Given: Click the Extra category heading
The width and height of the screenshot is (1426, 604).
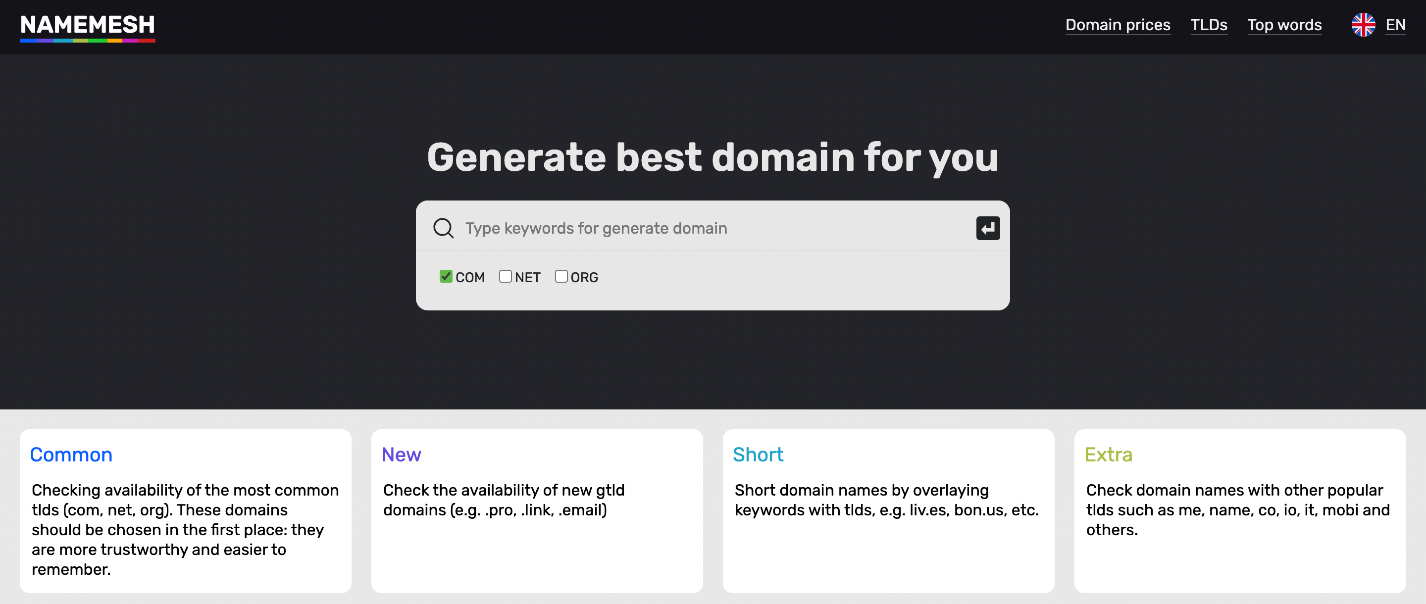Looking at the screenshot, I should 1108,454.
